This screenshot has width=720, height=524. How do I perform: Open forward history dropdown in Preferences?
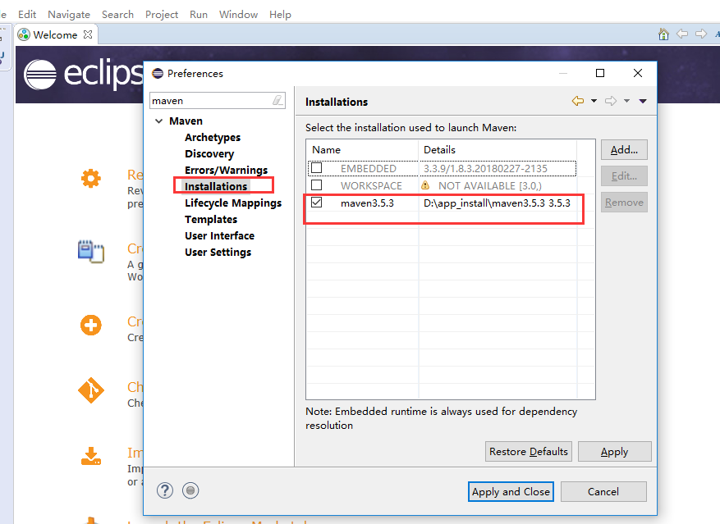(x=626, y=101)
